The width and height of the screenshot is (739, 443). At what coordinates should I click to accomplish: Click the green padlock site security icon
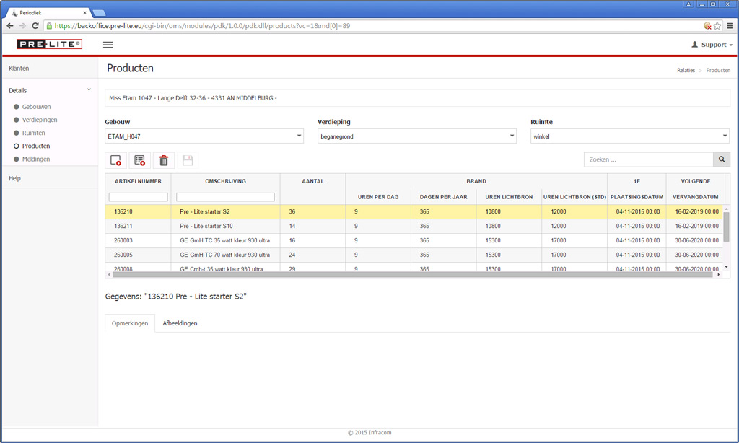click(50, 26)
